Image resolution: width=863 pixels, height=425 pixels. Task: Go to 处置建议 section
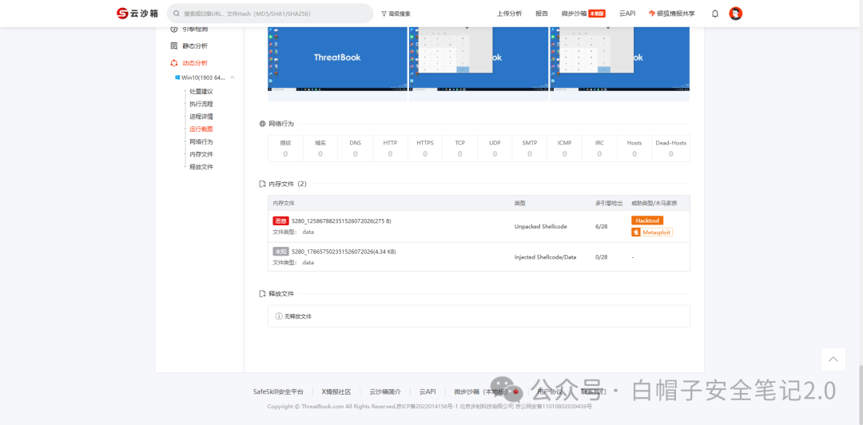coord(201,91)
